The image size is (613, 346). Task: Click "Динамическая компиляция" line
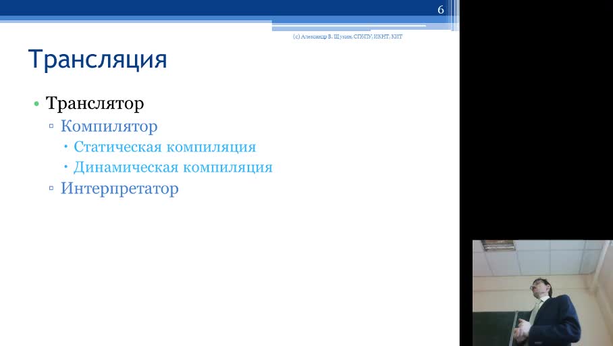[173, 167]
